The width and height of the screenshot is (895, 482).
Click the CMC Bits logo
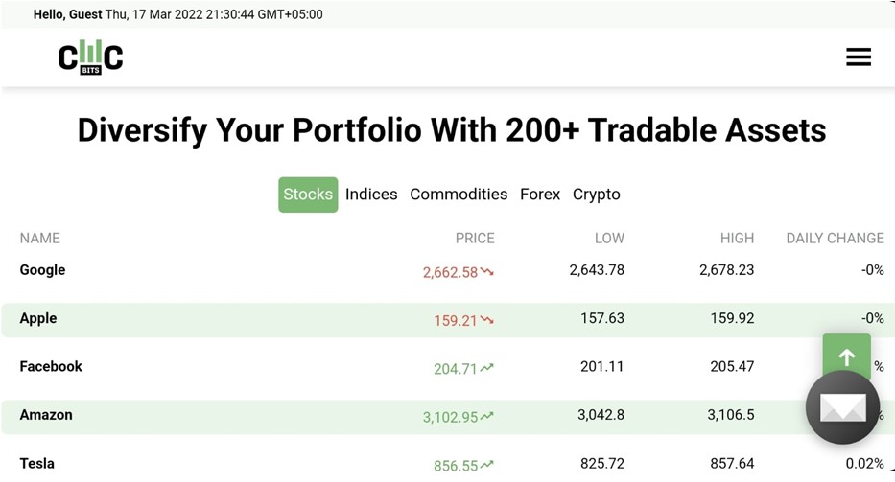(90, 57)
